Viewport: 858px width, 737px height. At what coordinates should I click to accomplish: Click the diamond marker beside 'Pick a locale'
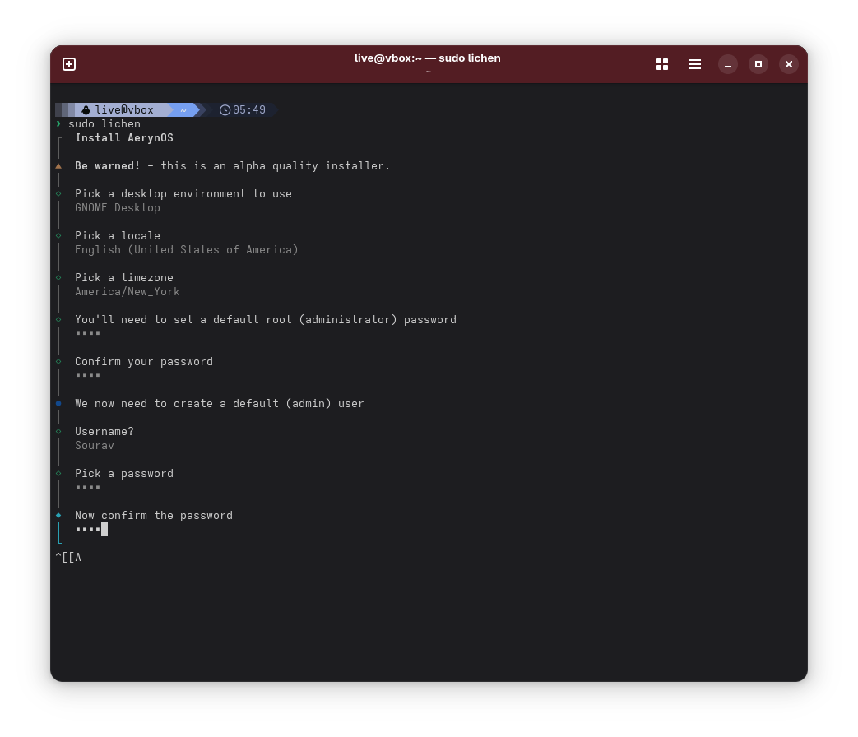(58, 235)
